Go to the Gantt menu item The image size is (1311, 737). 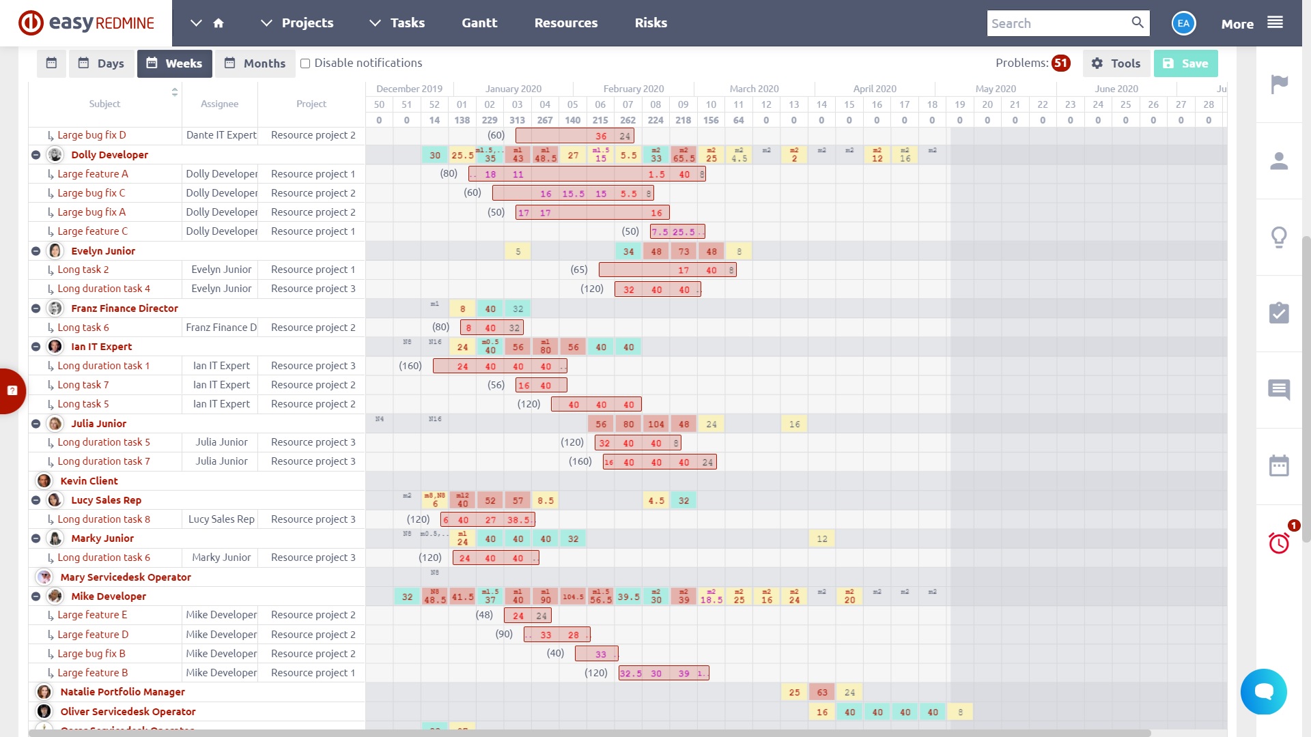[479, 23]
